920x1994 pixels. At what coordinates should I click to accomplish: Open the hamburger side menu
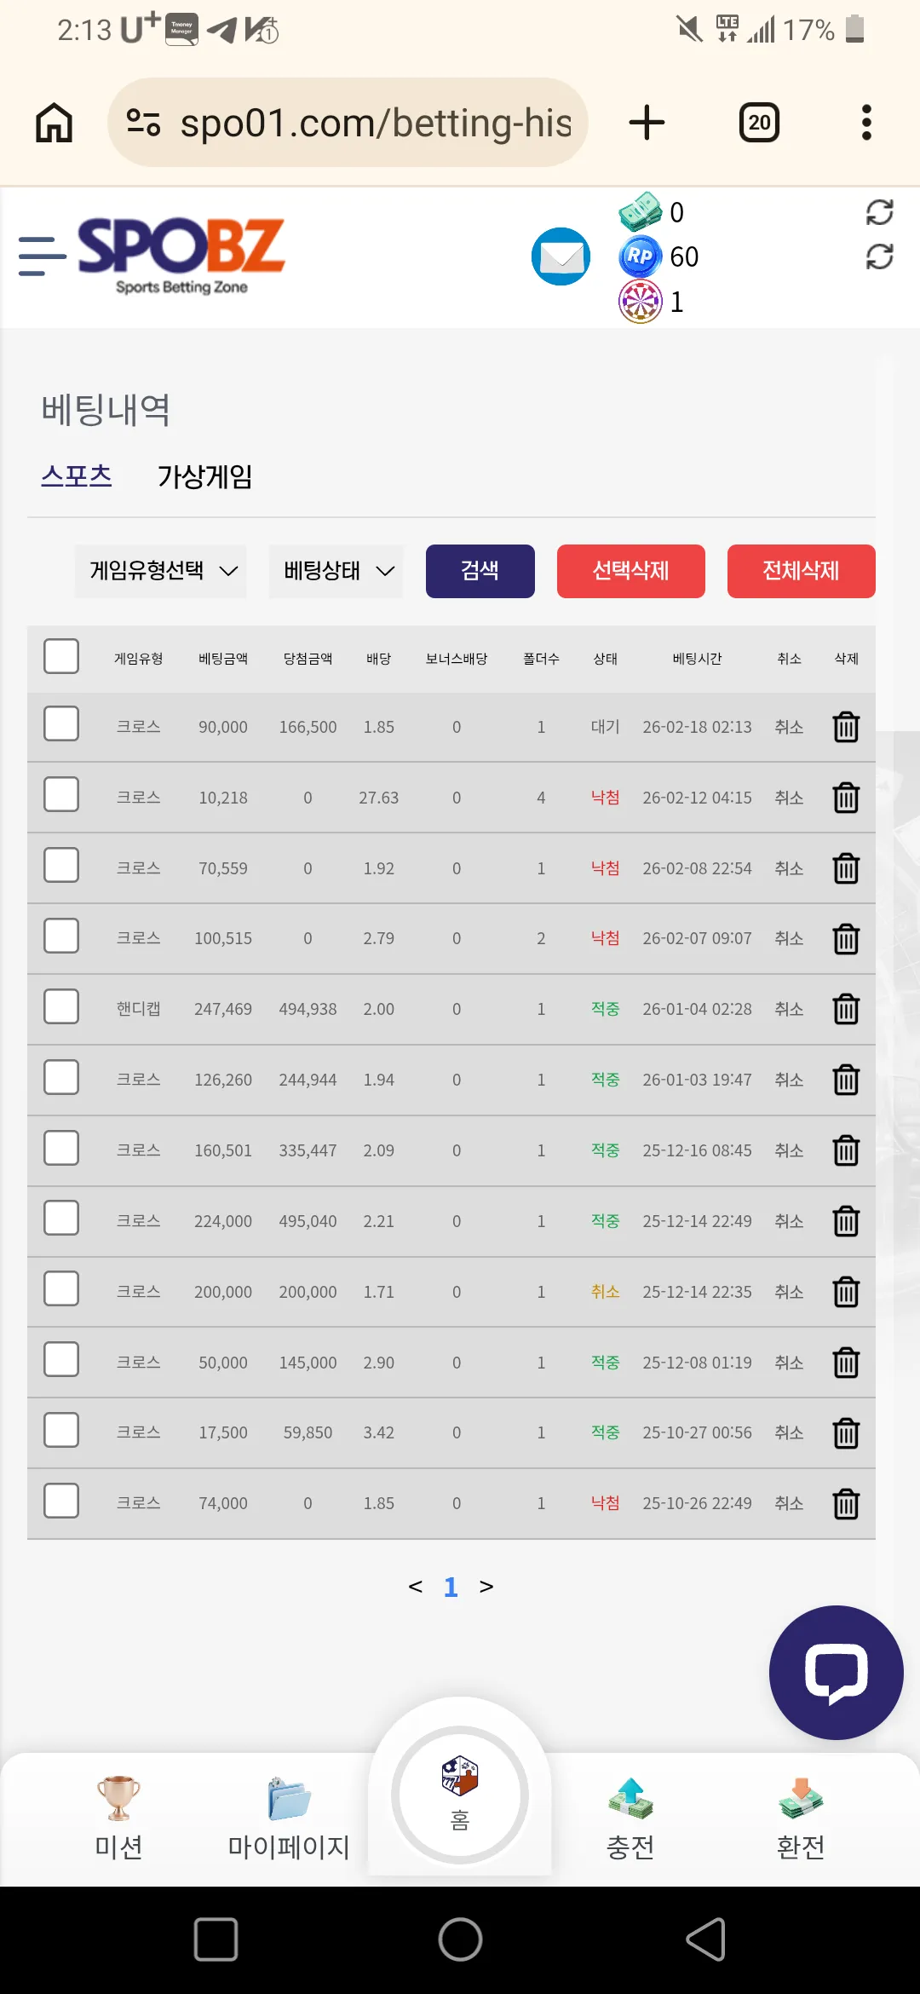pyautogui.click(x=43, y=256)
